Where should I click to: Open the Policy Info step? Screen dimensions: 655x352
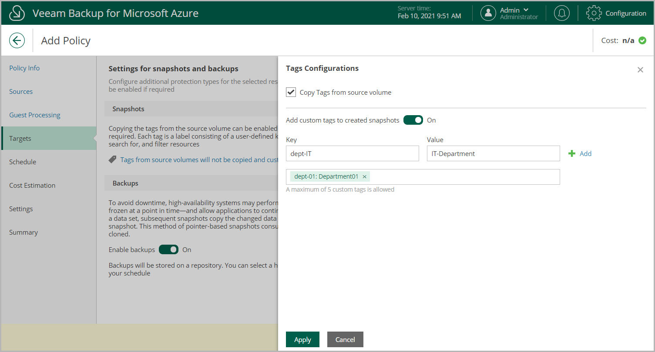coord(24,68)
